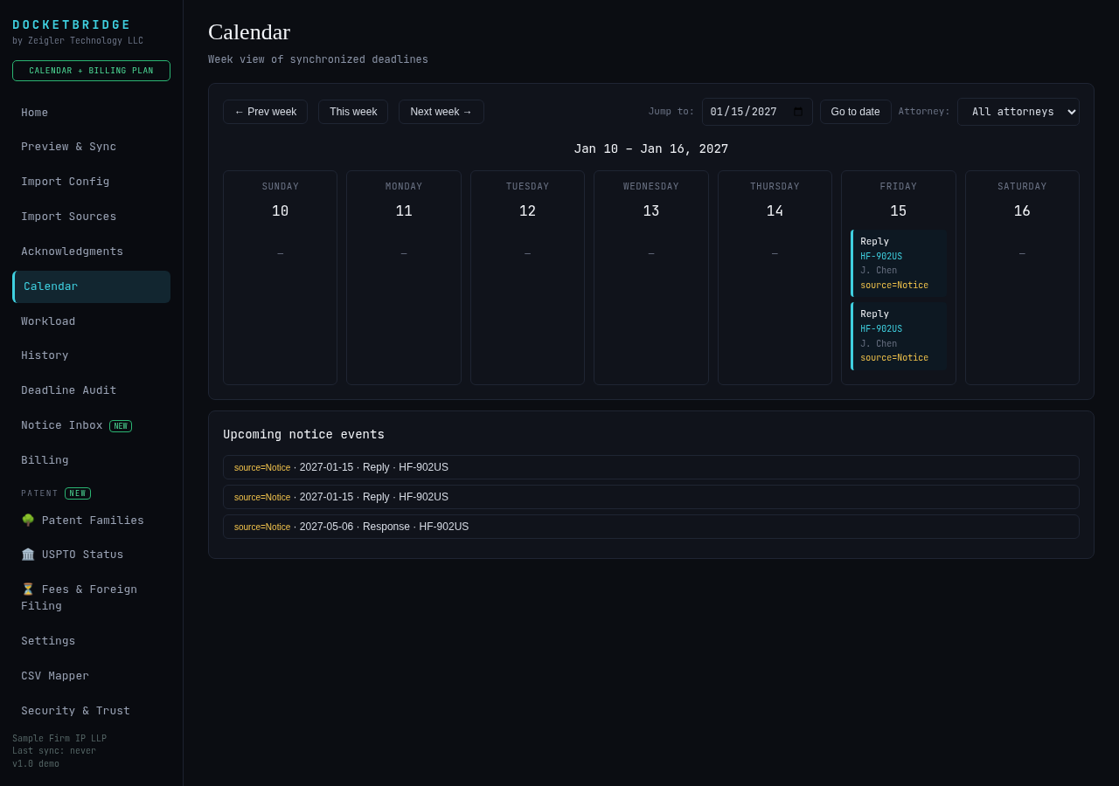Focus the Jump to date field
Screen dimensions: 1119x786
click(757, 112)
